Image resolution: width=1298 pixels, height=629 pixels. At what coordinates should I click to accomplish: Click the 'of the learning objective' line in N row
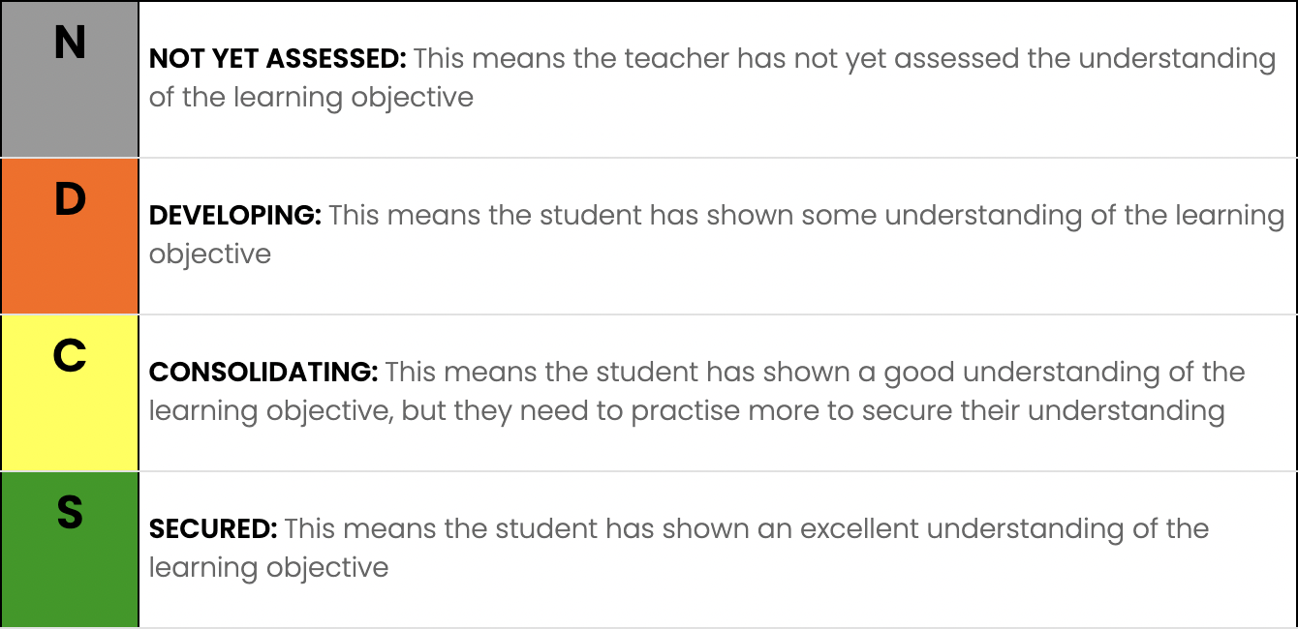[311, 98]
